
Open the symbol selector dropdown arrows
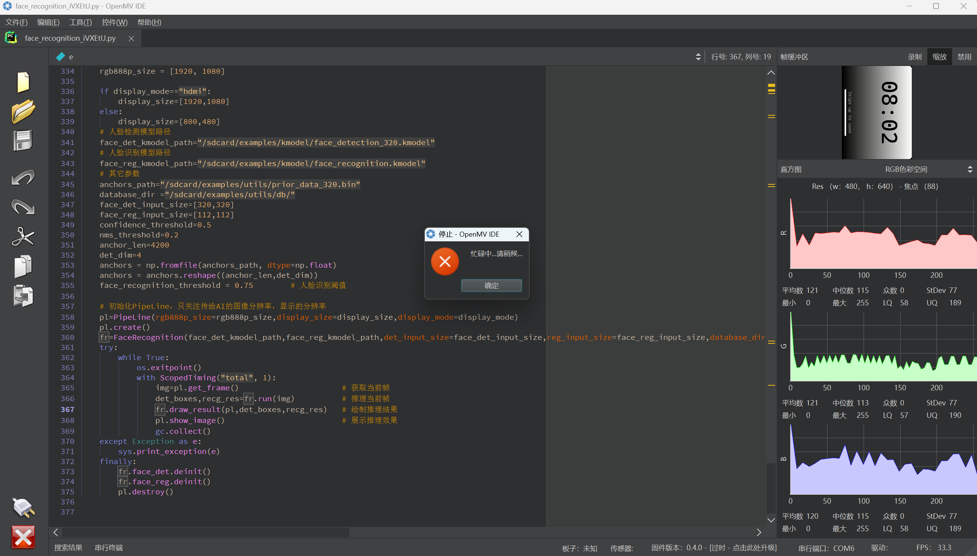698,57
